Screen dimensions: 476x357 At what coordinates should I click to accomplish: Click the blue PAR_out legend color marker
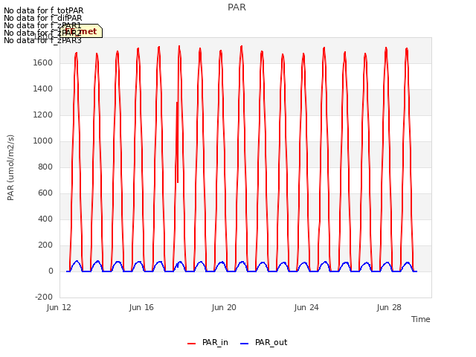(244, 344)
